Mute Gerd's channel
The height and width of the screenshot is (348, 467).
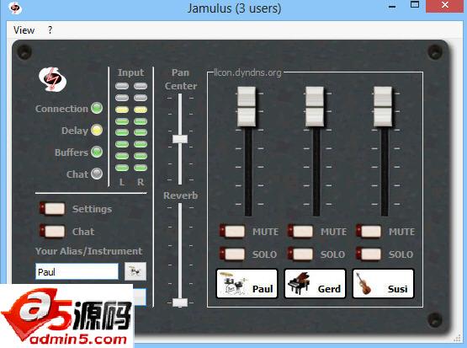(300, 232)
